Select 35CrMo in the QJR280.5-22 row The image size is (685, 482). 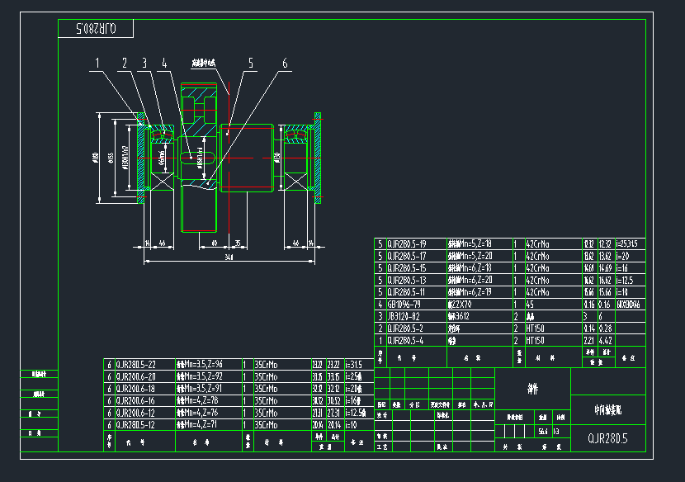(282, 365)
